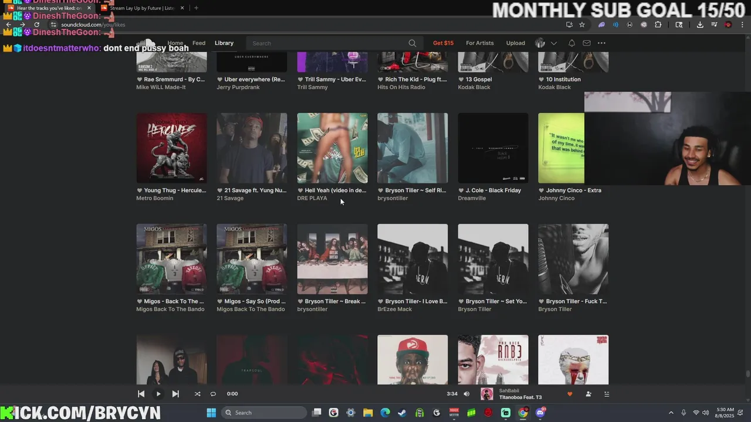Viewport: 751px width, 422px height.
Task: Open the Upload page
Action: pyautogui.click(x=516, y=43)
